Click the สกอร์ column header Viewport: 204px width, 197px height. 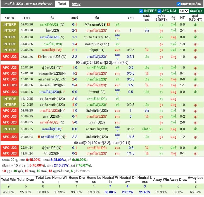pyautogui.click(x=75, y=18)
